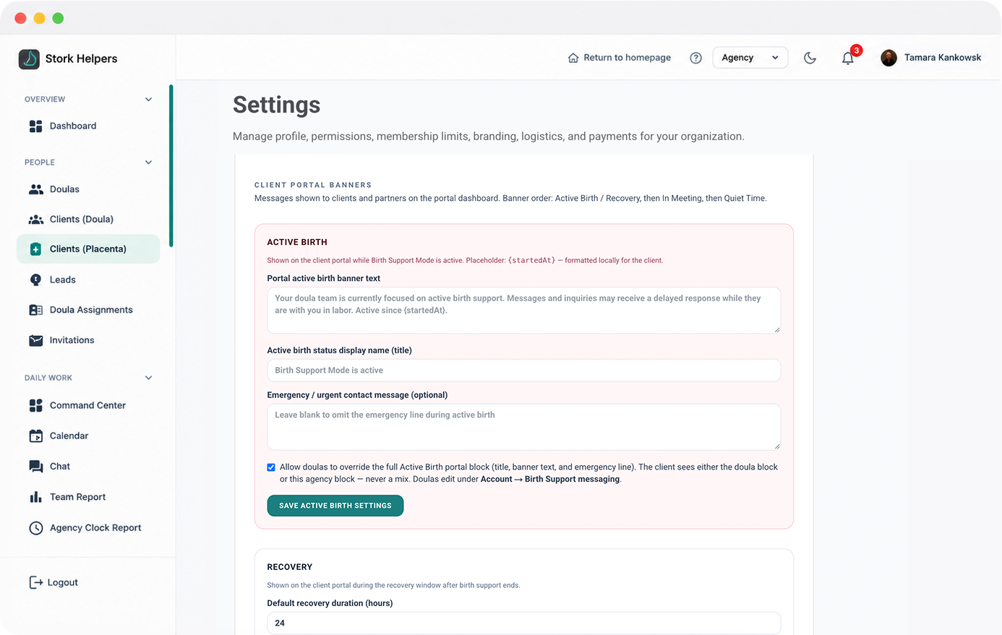Click the Chat bubbles icon
Viewport: 1002px width, 635px height.
(35, 466)
